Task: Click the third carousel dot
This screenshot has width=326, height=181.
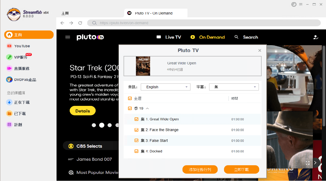Action: pos(110,125)
